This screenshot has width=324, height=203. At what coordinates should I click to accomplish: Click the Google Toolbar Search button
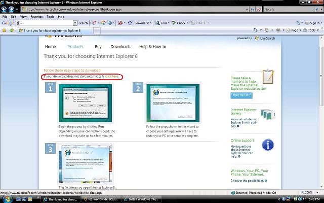tap(83, 23)
